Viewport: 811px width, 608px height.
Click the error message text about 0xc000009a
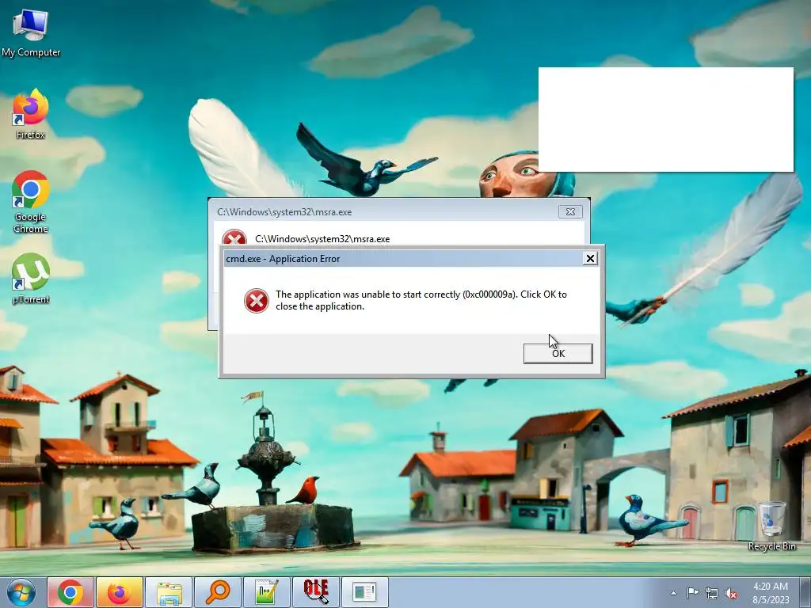pyautogui.click(x=421, y=300)
